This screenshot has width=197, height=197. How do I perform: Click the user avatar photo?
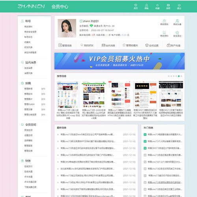click(x=67, y=28)
